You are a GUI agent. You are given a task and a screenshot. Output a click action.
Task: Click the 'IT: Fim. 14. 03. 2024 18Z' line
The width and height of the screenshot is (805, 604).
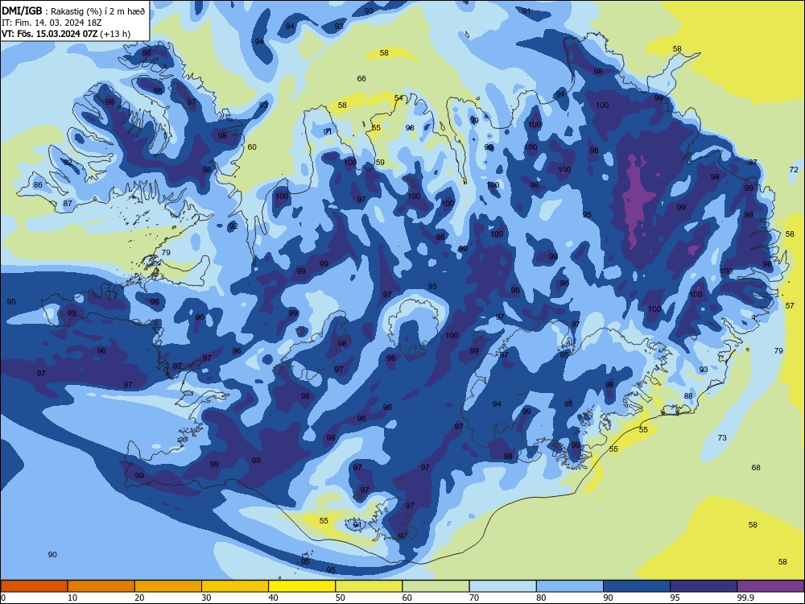click(53, 23)
